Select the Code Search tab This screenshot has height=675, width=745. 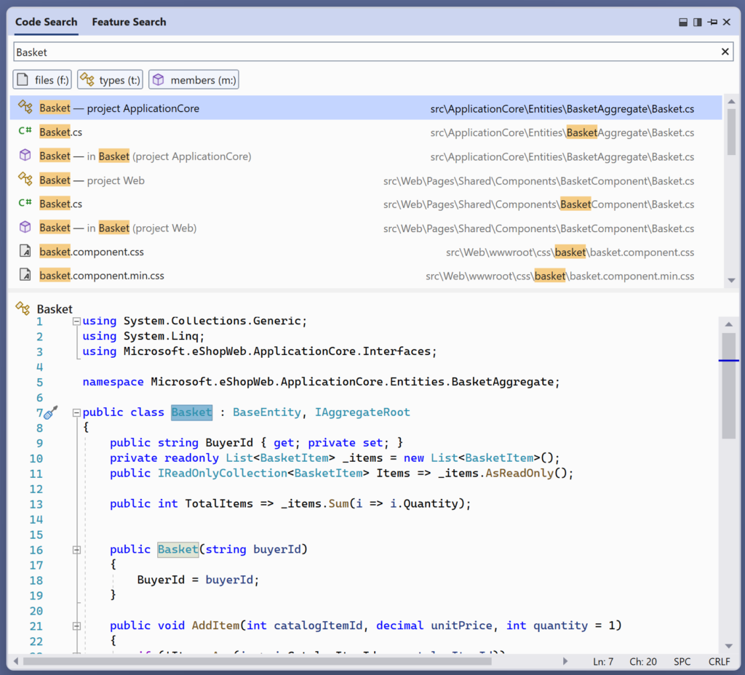coord(46,22)
